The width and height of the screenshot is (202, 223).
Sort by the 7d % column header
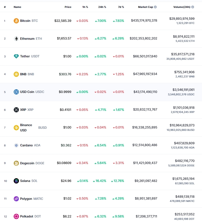pyautogui.click(x=121, y=7)
